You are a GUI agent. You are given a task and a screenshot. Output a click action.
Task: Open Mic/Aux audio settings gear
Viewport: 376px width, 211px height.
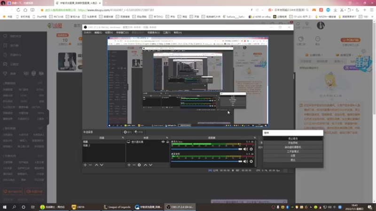(x=251, y=149)
